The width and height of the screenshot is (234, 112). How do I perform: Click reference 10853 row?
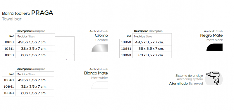(x=145, y=55)
